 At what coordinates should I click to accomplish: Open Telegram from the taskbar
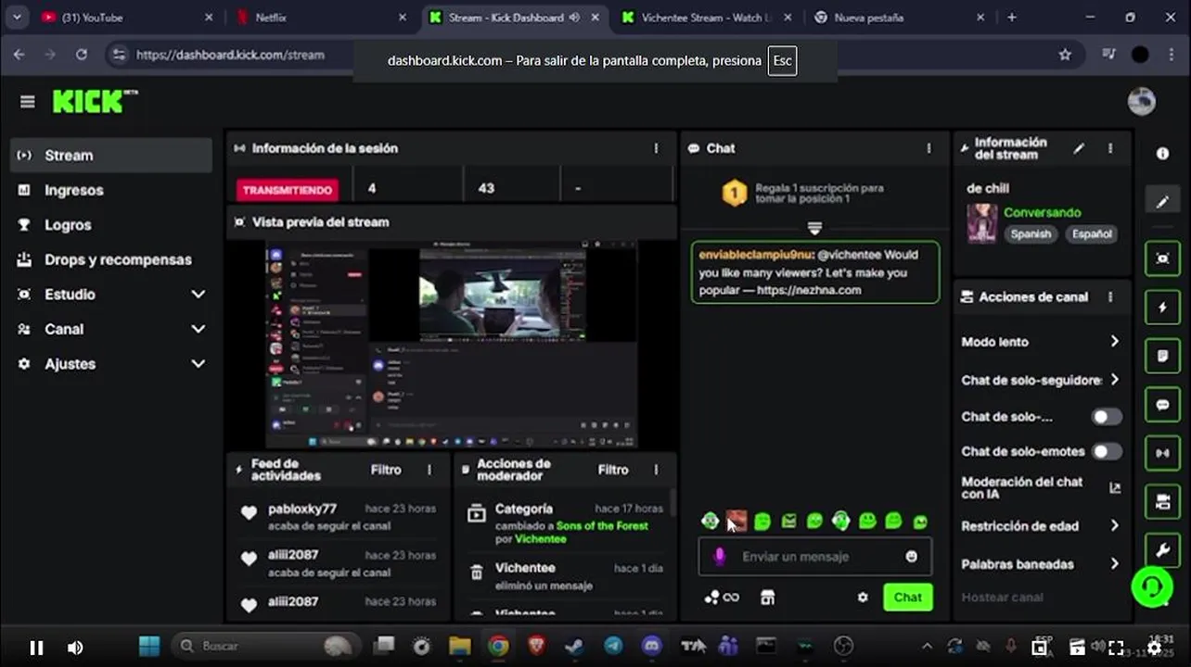pos(613,646)
